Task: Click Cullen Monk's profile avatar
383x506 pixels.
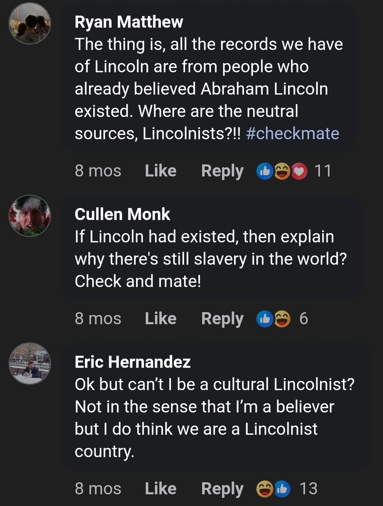Action: tap(30, 215)
